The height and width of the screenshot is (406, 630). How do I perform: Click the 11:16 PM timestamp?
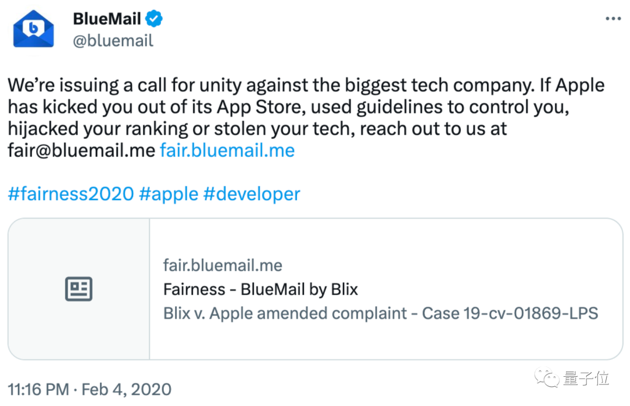pyautogui.click(x=38, y=389)
